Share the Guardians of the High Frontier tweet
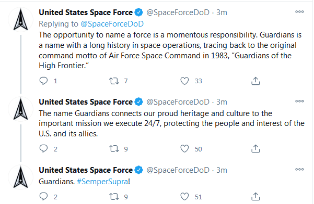The image size is (314, 204). (x=255, y=81)
